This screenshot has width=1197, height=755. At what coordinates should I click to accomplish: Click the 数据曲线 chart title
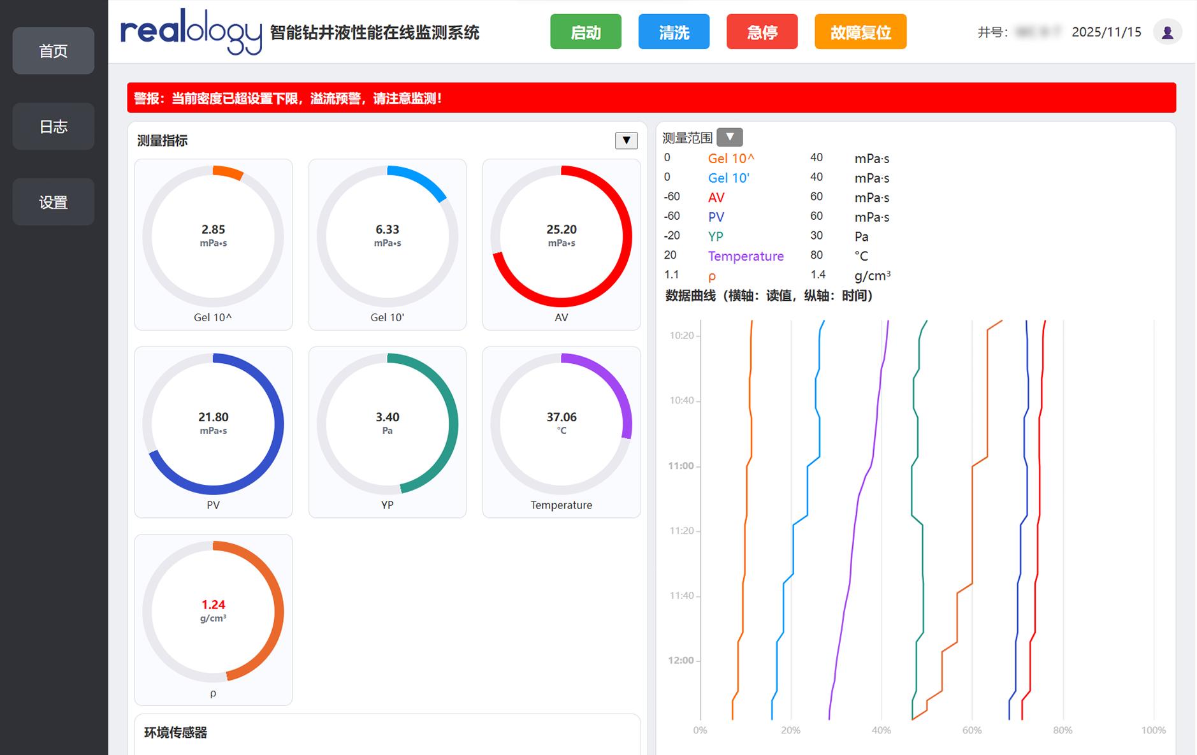click(x=769, y=296)
